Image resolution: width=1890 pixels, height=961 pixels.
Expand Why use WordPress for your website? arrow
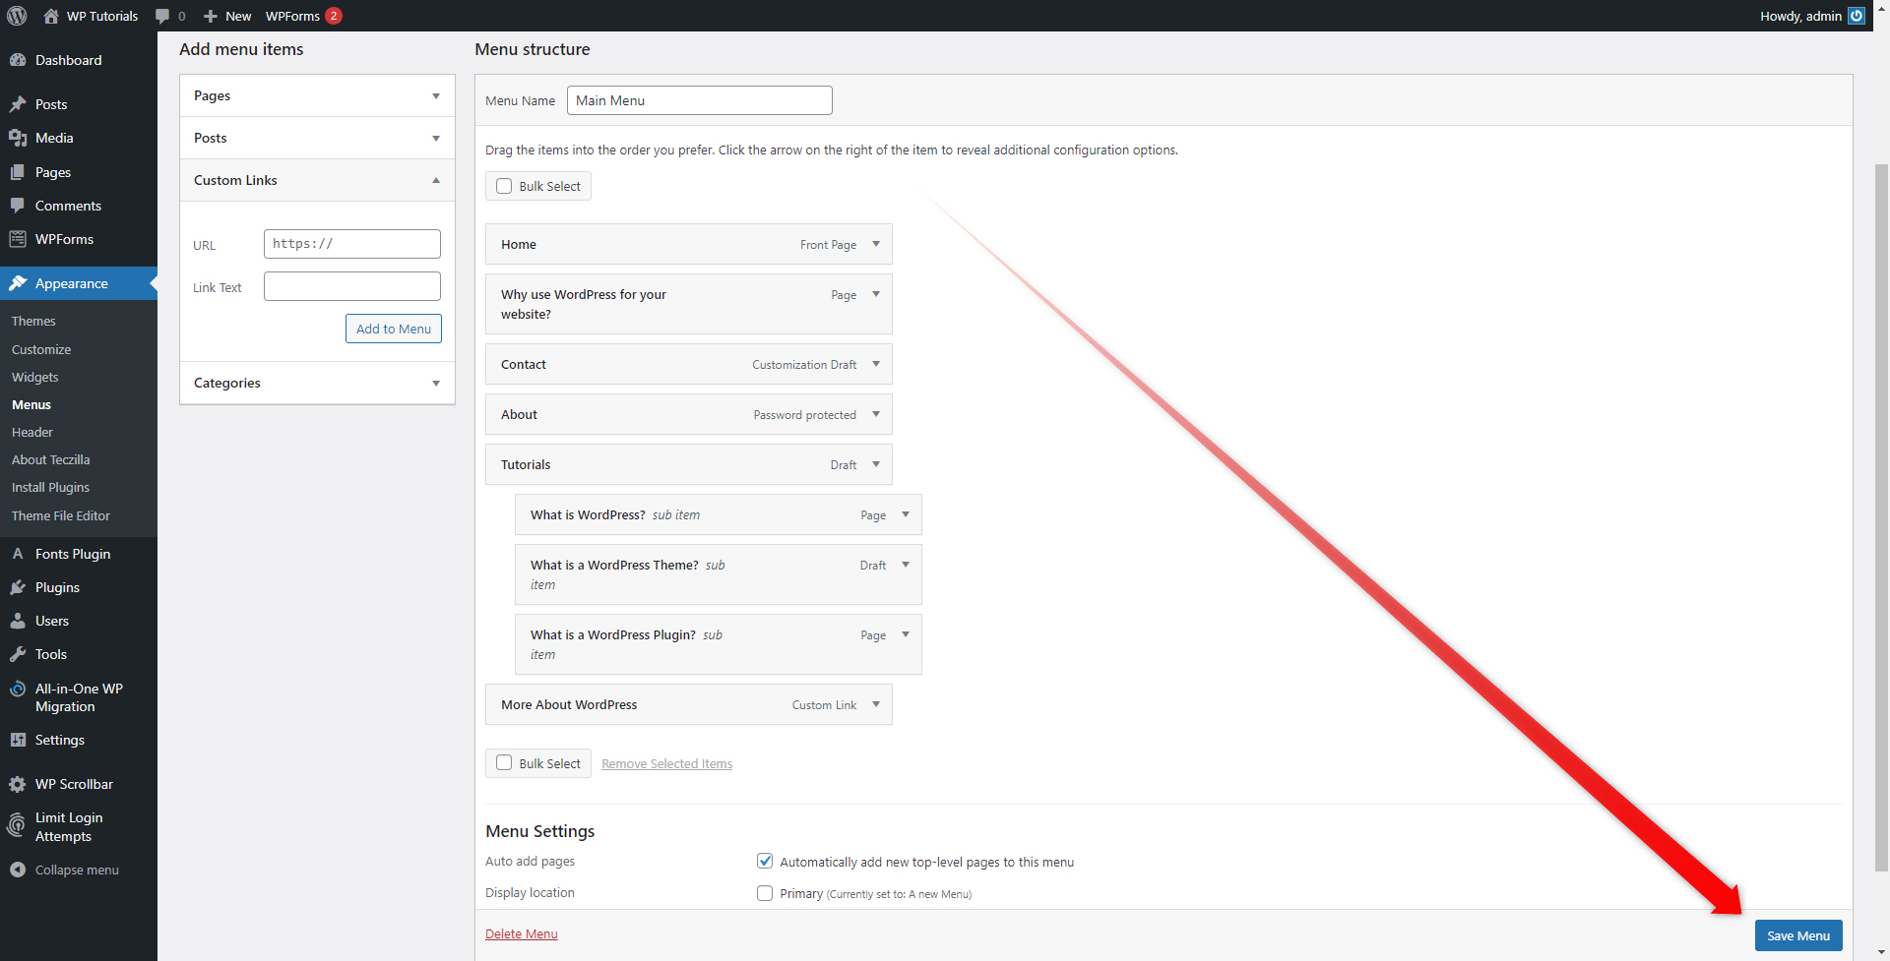pos(876,294)
